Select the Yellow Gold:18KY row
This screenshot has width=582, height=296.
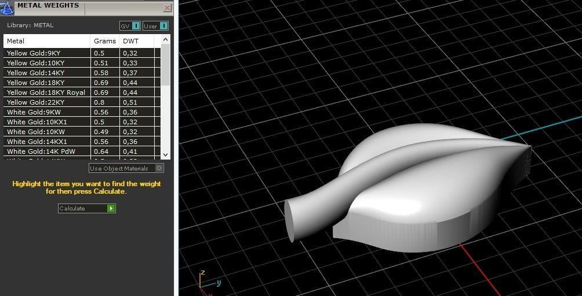(x=82, y=83)
